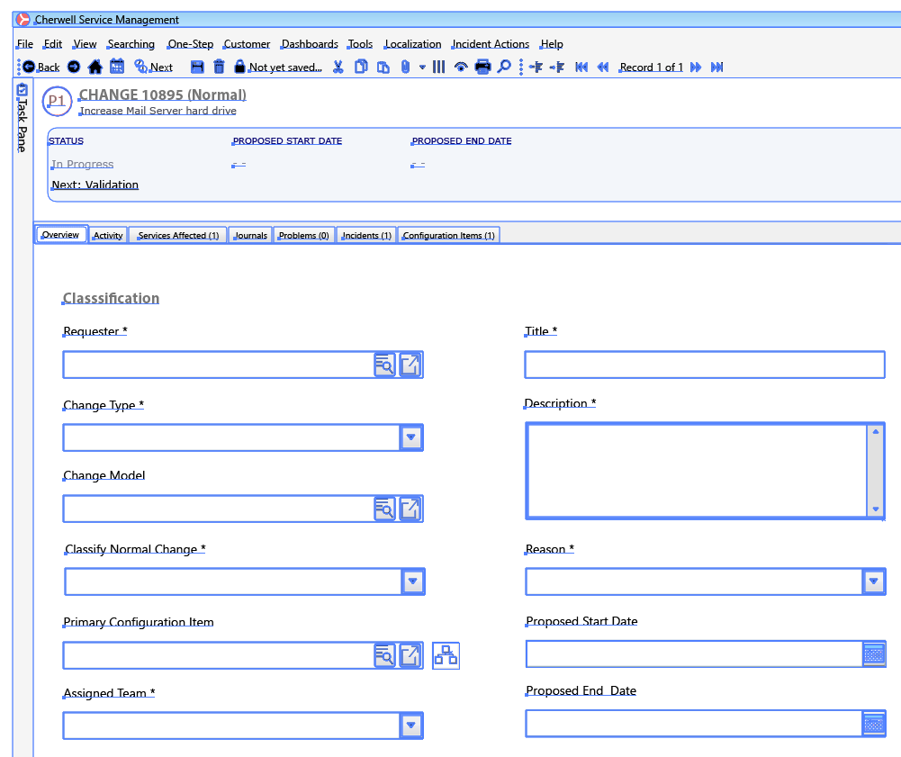Open the One-Step menu

point(190,44)
